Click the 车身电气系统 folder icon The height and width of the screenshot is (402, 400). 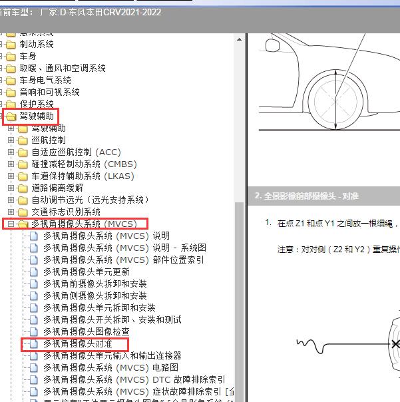(11, 81)
